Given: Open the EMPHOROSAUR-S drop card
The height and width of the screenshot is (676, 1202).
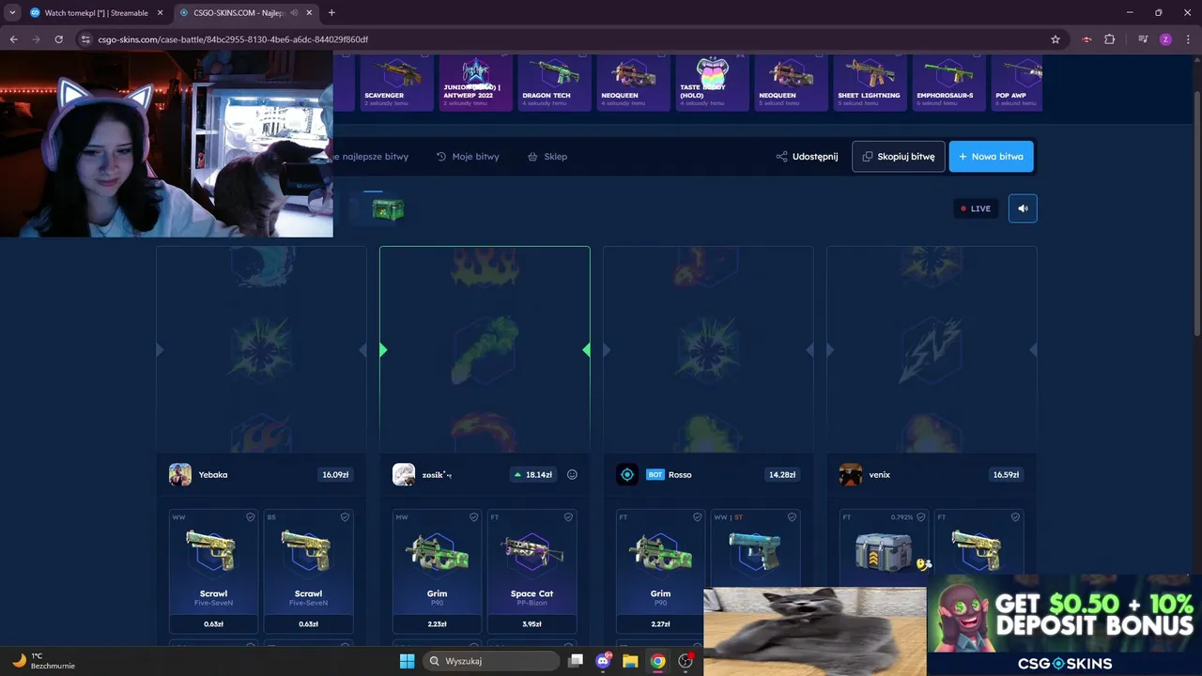Looking at the screenshot, I should [948, 83].
